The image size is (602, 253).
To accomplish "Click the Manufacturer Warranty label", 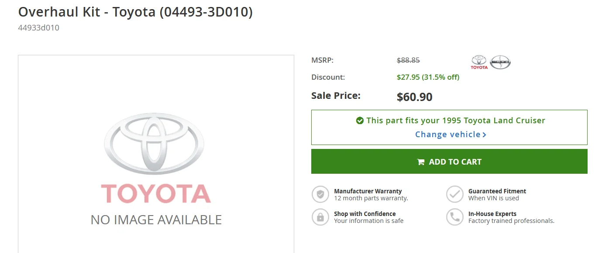I will (368, 191).
